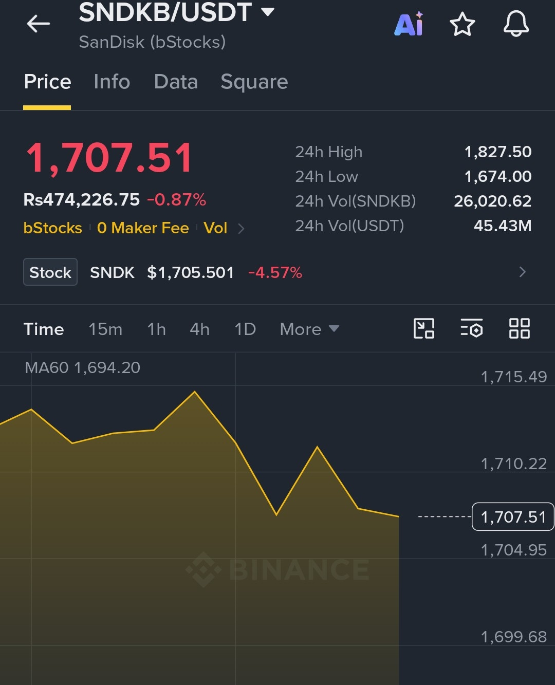This screenshot has height=685, width=555.
Task: Select the 4h chart interval
Action: (x=199, y=329)
